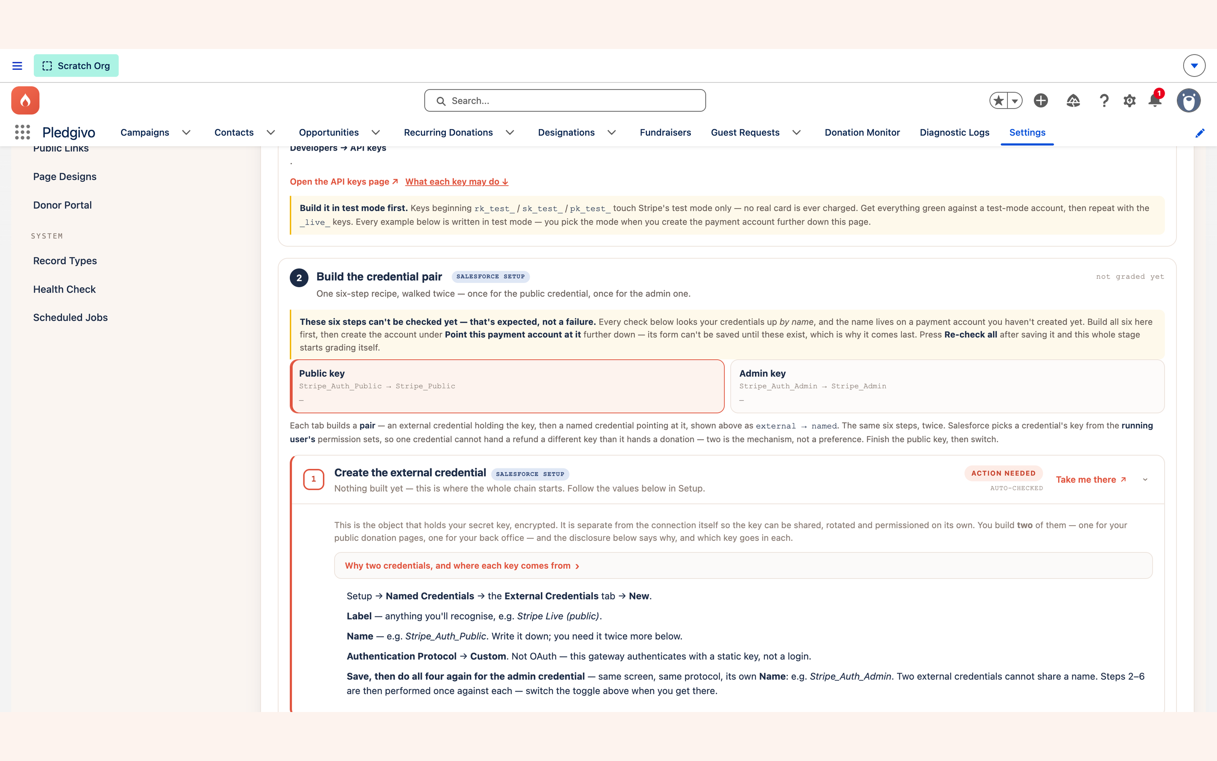This screenshot has width=1217, height=761.
Task: Click 'What each key may do' link
Action: click(457, 182)
